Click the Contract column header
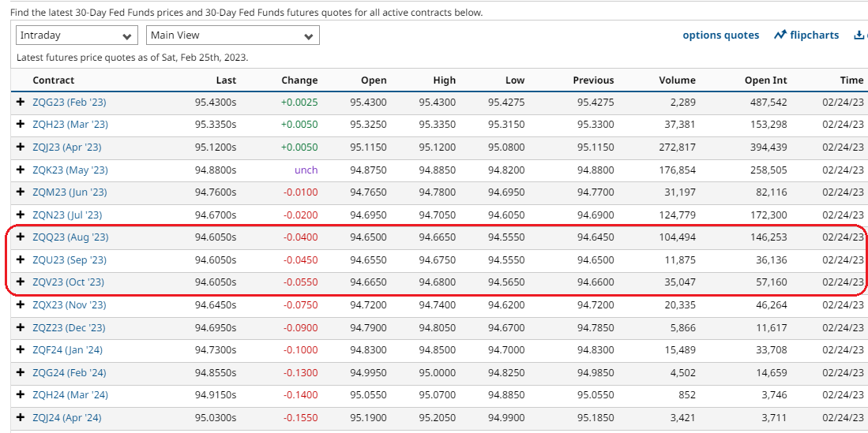This screenshot has width=868, height=433. tap(54, 80)
